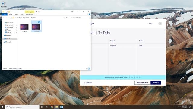Open the Home ribbon tab

coord(10,15)
